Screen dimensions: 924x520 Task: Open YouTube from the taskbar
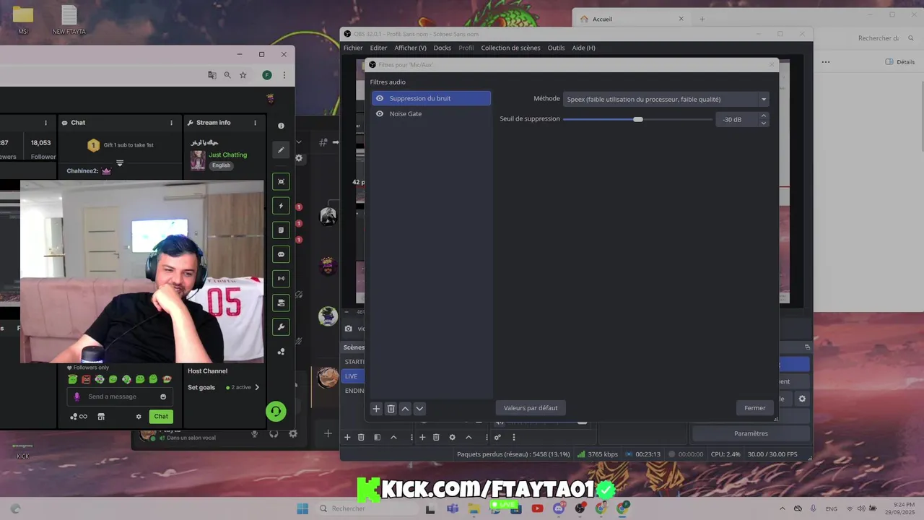click(537, 508)
